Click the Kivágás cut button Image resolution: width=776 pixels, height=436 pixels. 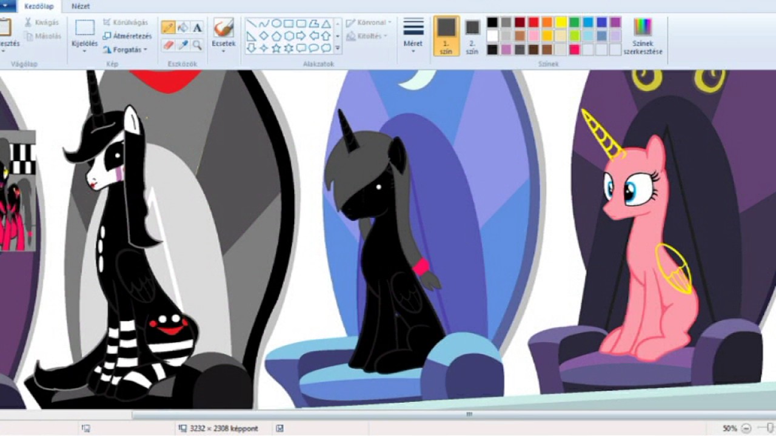[42, 22]
